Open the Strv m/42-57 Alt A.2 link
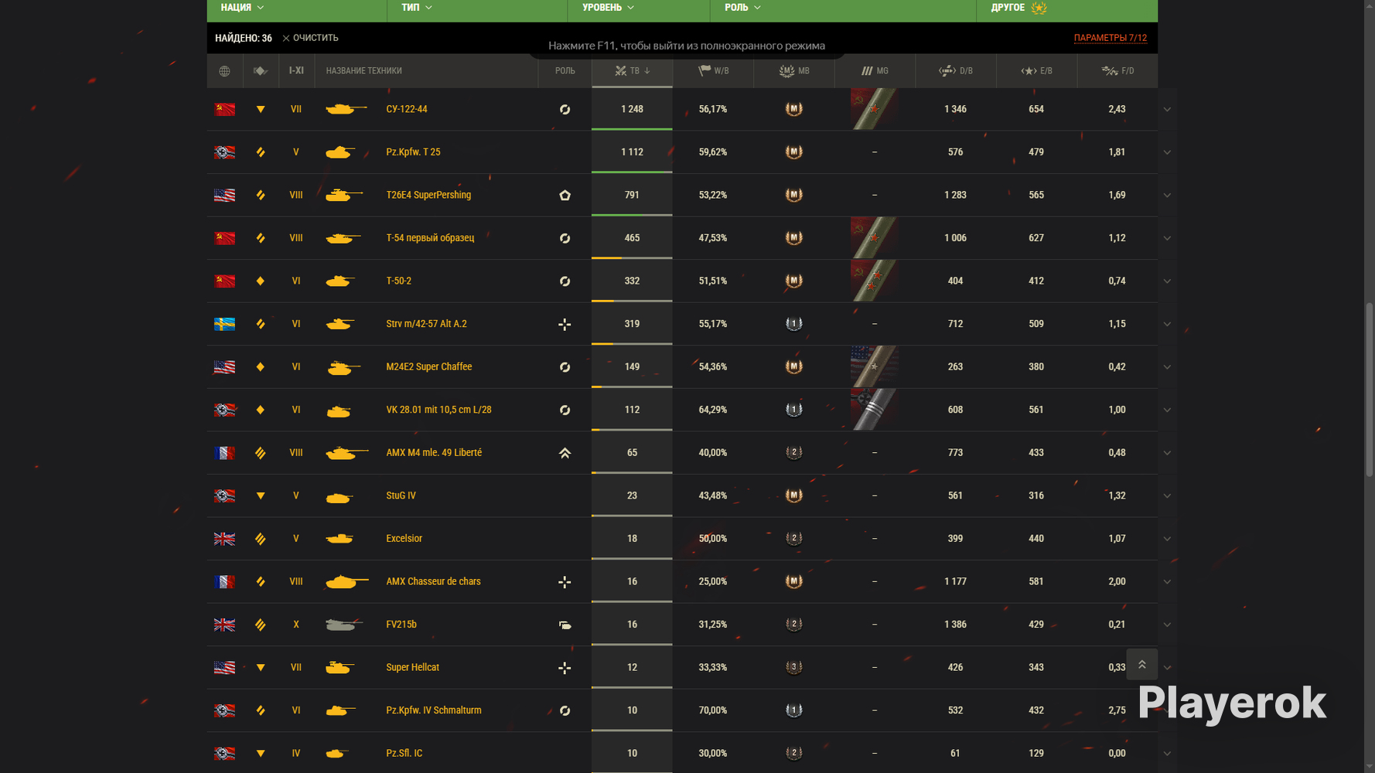 point(426,324)
